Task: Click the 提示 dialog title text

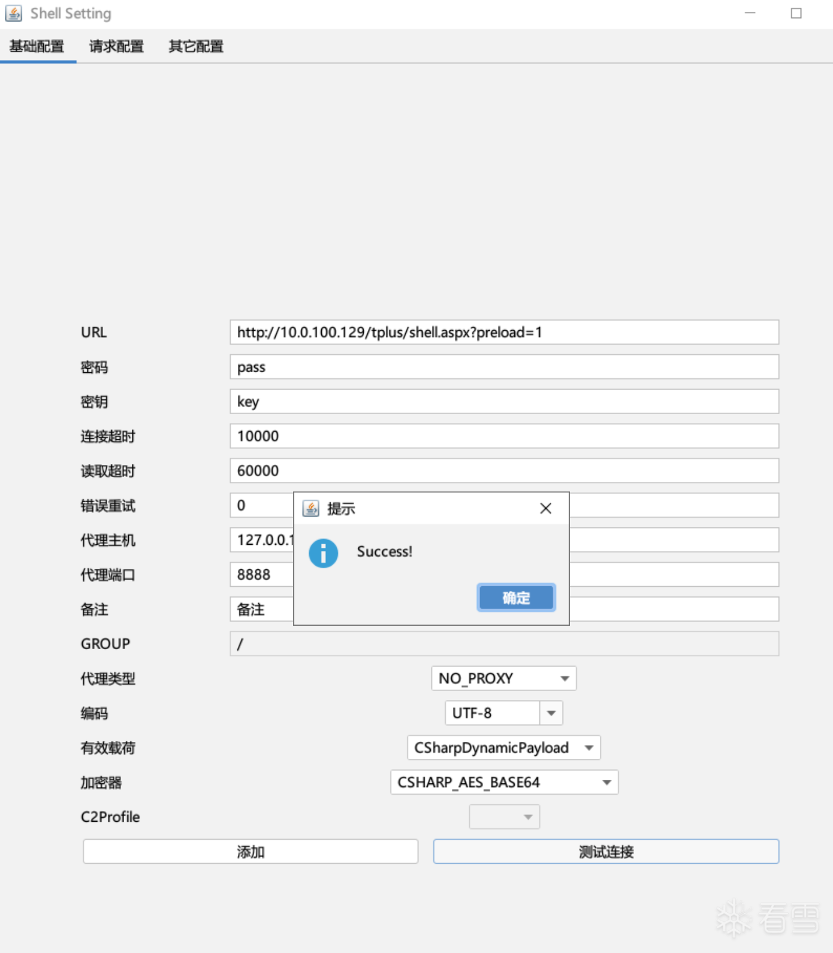Action: pyautogui.click(x=342, y=509)
